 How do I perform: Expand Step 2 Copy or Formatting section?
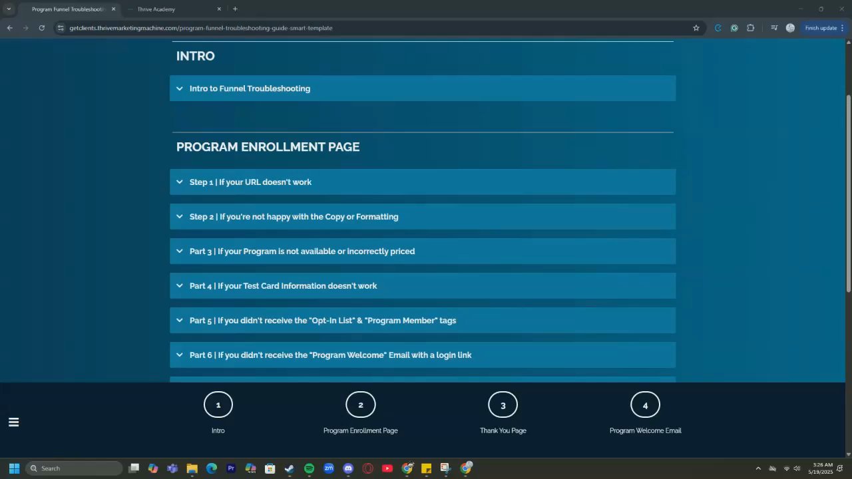coord(423,216)
